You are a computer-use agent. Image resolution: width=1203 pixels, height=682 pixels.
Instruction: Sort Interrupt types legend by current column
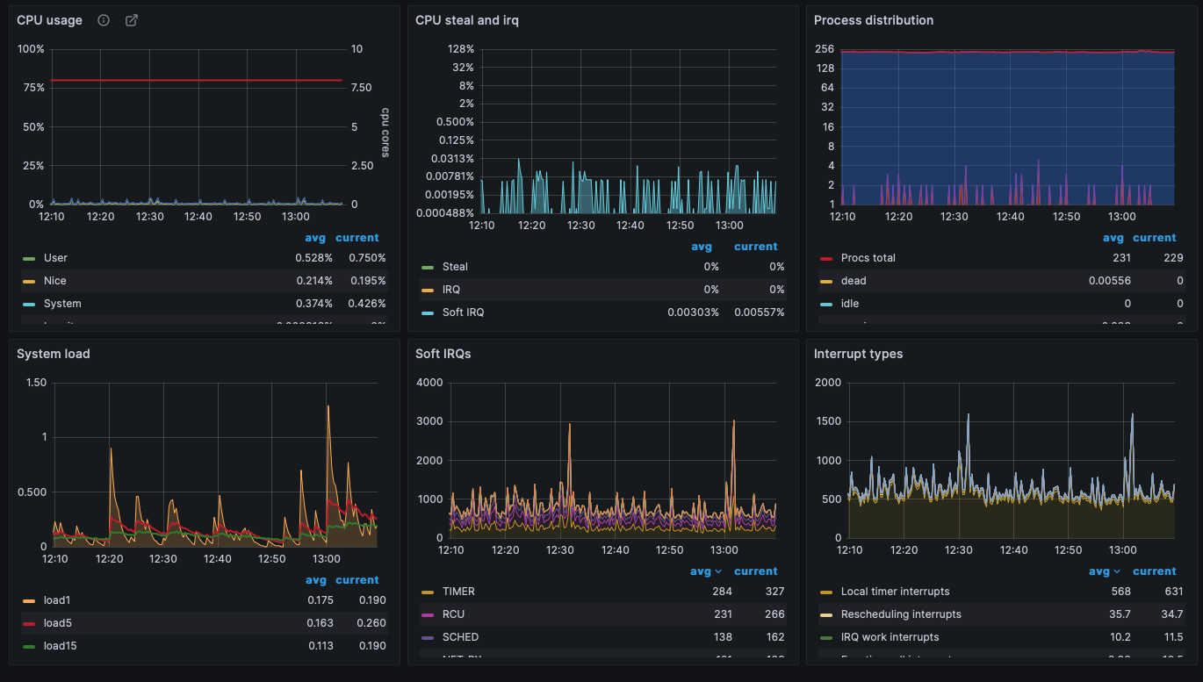pos(1155,571)
